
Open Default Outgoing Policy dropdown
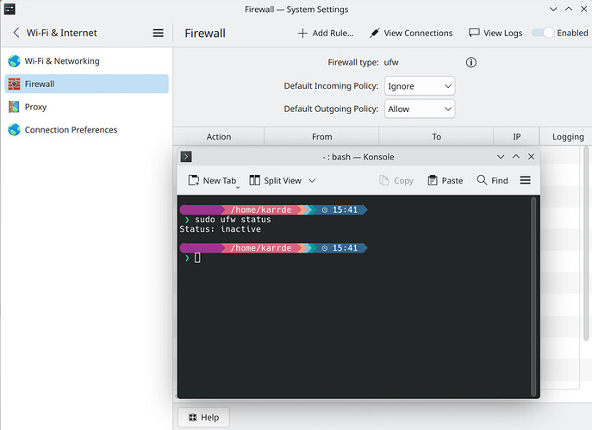420,109
